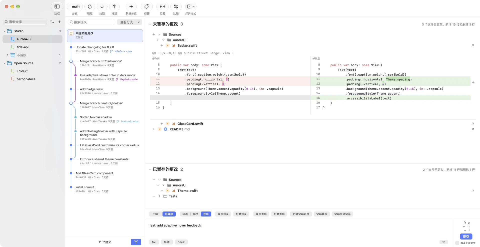Stage GlassCard.swift with its plus icon

point(162,124)
